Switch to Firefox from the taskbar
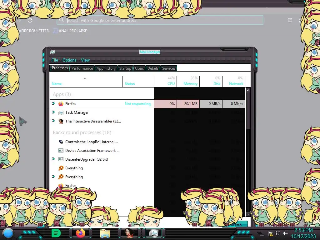 click(81, 233)
